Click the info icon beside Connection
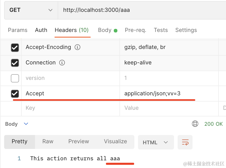Viewport: 226px width, 168px height. tap(62, 63)
